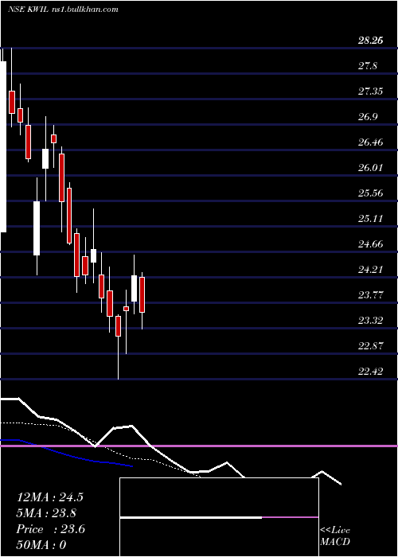Click the 27.8 price axis label

(367, 66)
